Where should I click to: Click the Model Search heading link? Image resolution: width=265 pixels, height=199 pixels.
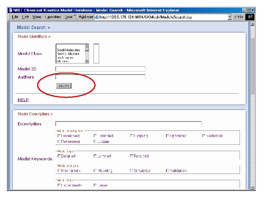(31, 27)
